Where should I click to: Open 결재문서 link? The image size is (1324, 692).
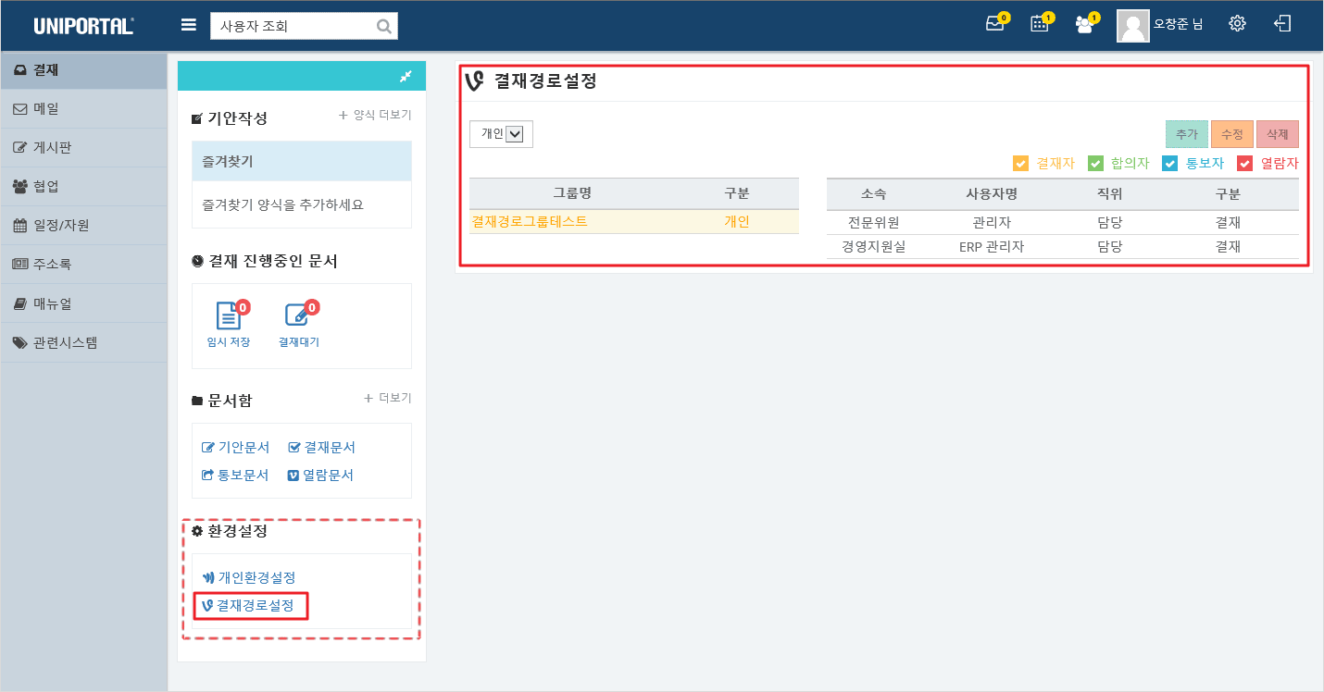point(322,447)
